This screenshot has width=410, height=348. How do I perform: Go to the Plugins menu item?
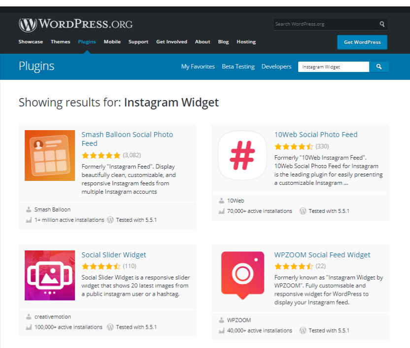(87, 42)
